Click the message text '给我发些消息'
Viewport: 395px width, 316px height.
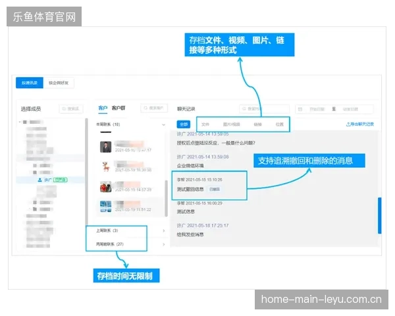pyautogui.click(x=190, y=234)
